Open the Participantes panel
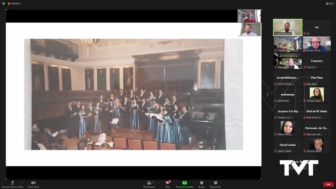 (149, 184)
